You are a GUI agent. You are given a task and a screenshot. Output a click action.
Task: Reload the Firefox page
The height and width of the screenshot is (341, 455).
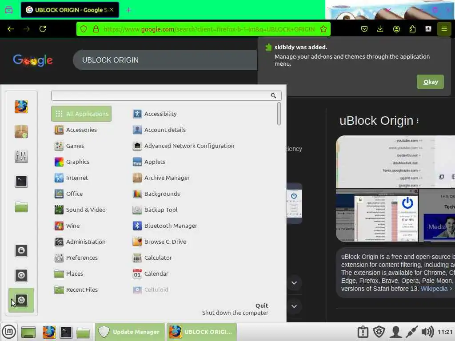tap(43, 29)
